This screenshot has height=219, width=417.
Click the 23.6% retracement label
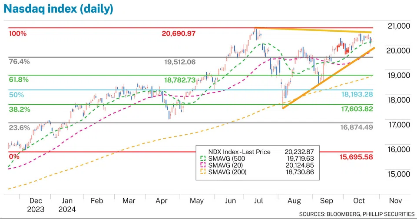19,128
